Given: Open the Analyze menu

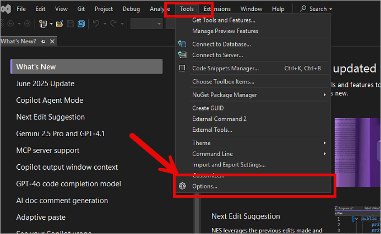Looking at the screenshot, I should coord(160,9).
